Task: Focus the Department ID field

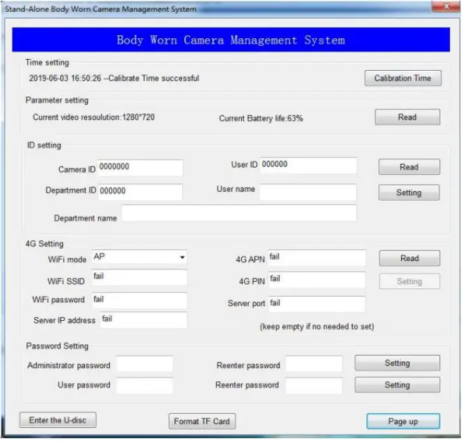Action: [140, 192]
